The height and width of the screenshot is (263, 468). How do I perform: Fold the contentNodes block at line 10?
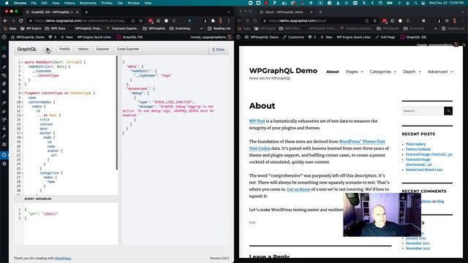(22, 102)
